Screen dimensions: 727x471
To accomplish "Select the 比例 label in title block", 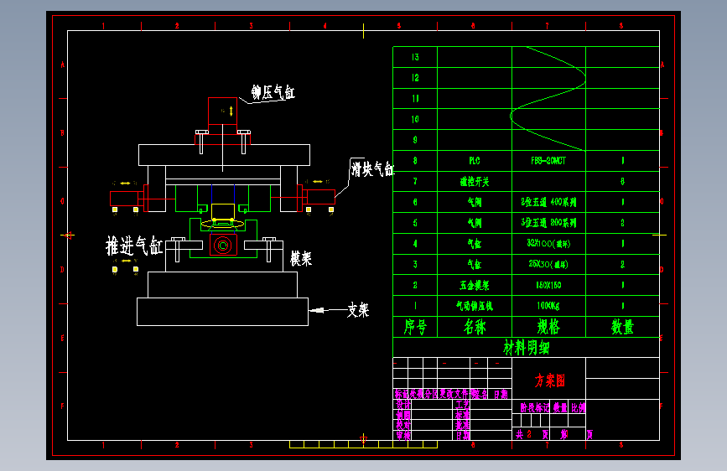I will 578,407.
